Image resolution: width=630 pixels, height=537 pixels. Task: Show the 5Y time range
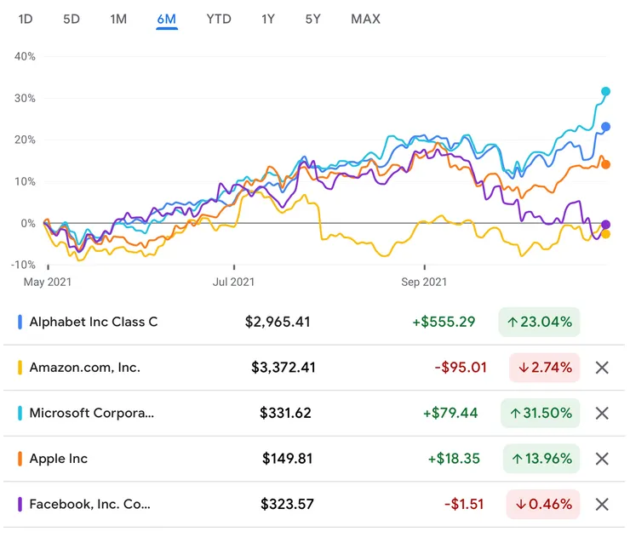click(x=313, y=19)
